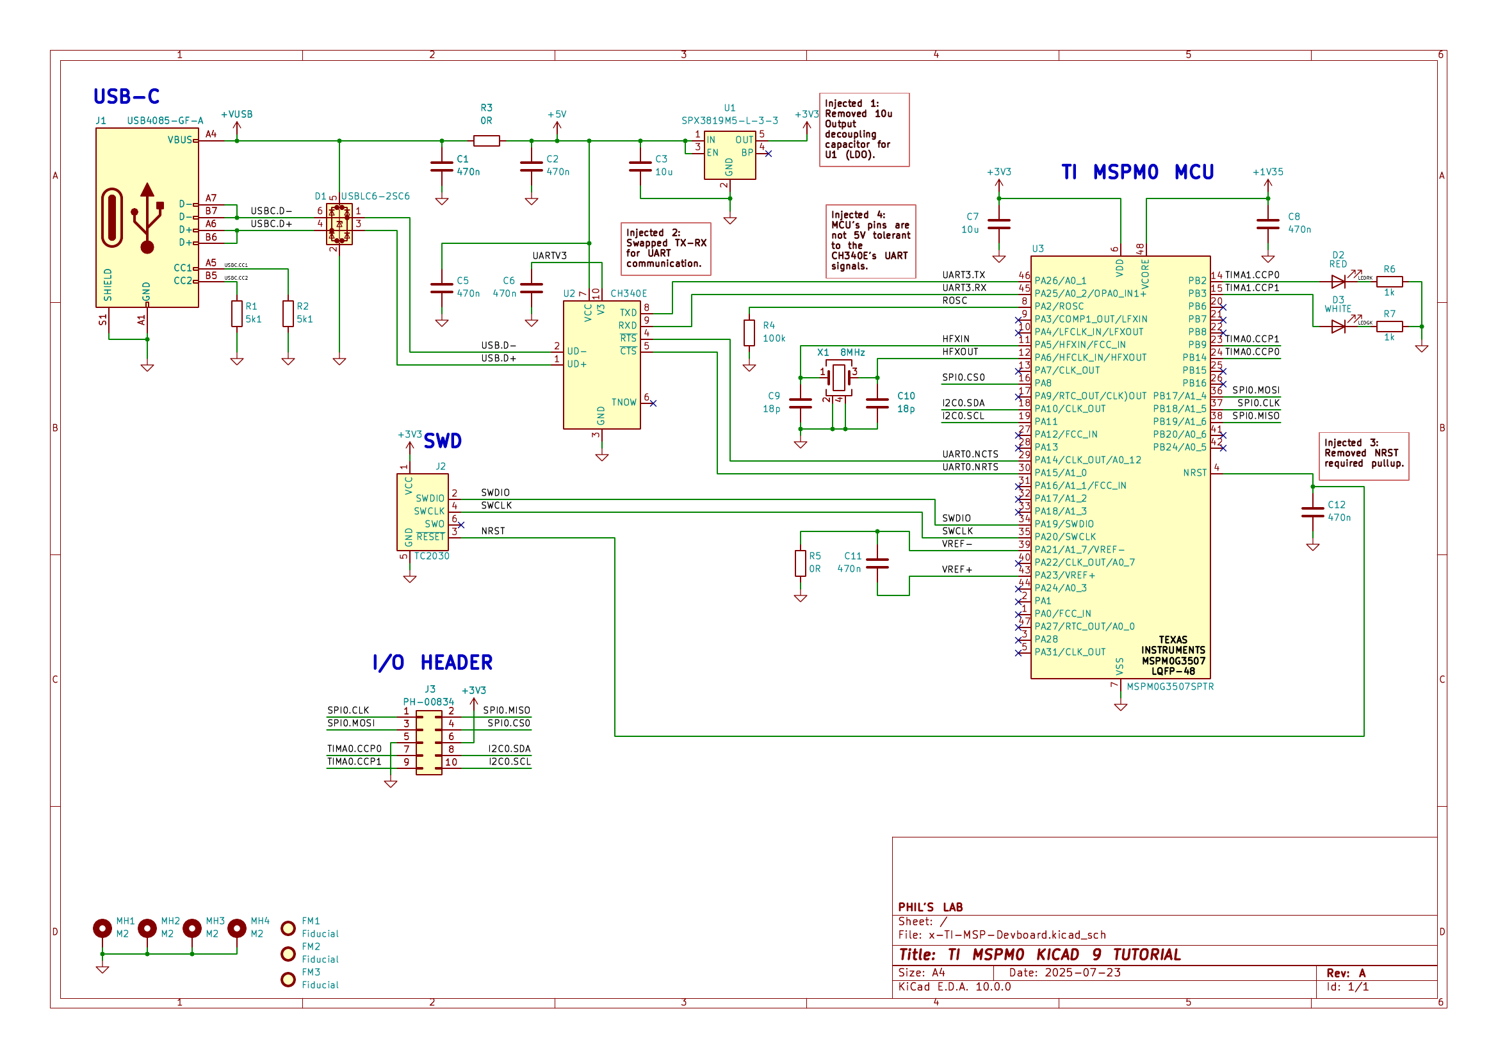Select the title block 'Title' field
The width and height of the screenshot is (1498, 1059).
(1040, 955)
